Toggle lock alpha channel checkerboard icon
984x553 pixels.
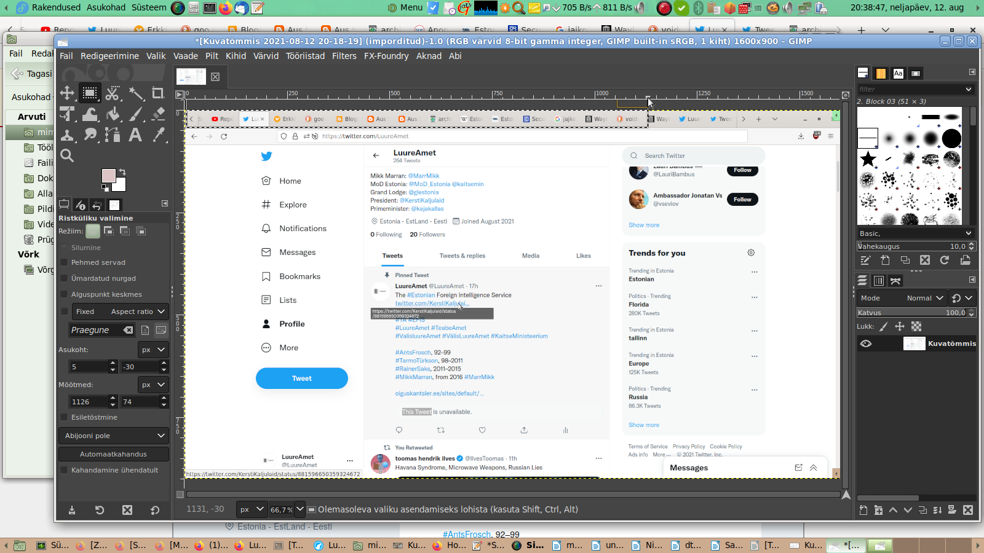tap(916, 326)
